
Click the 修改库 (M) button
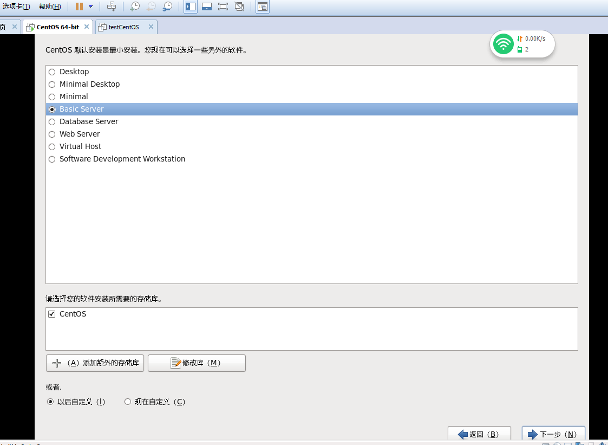point(197,363)
